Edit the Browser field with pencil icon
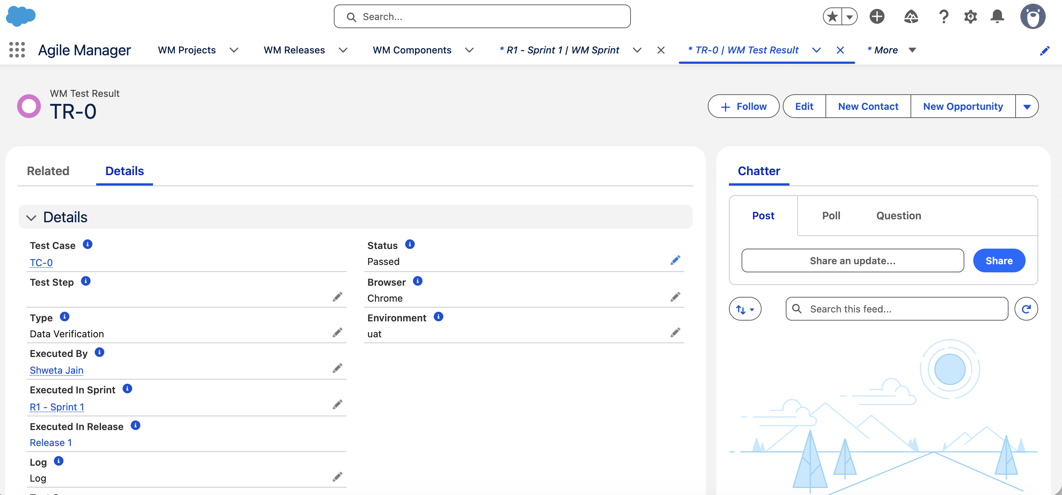The width and height of the screenshot is (1062, 495). [675, 297]
